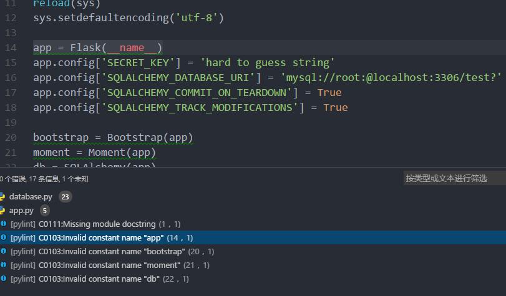Focus the problems filter text box

click(x=454, y=178)
